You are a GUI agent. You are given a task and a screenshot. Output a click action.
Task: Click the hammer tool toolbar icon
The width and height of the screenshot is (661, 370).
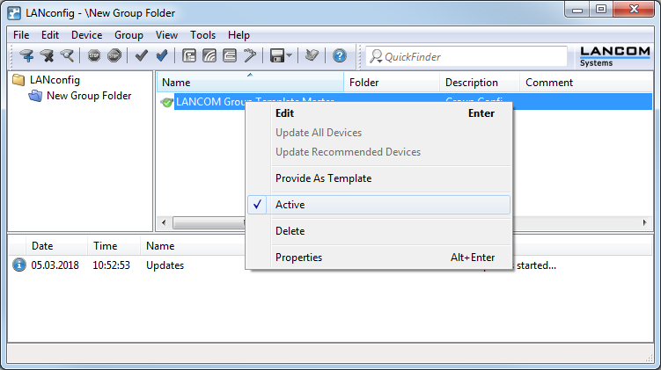tap(250, 56)
